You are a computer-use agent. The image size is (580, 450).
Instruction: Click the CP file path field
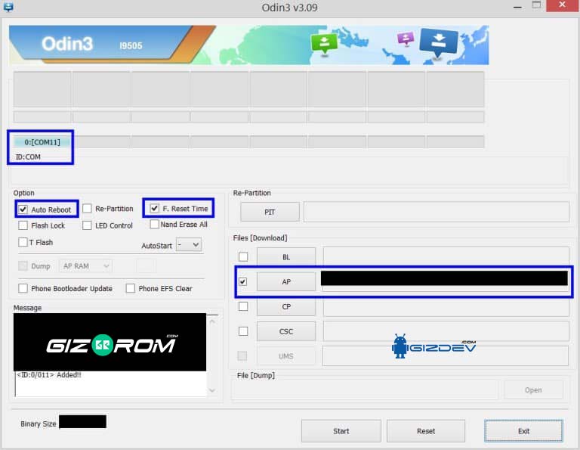tap(446, 306)
